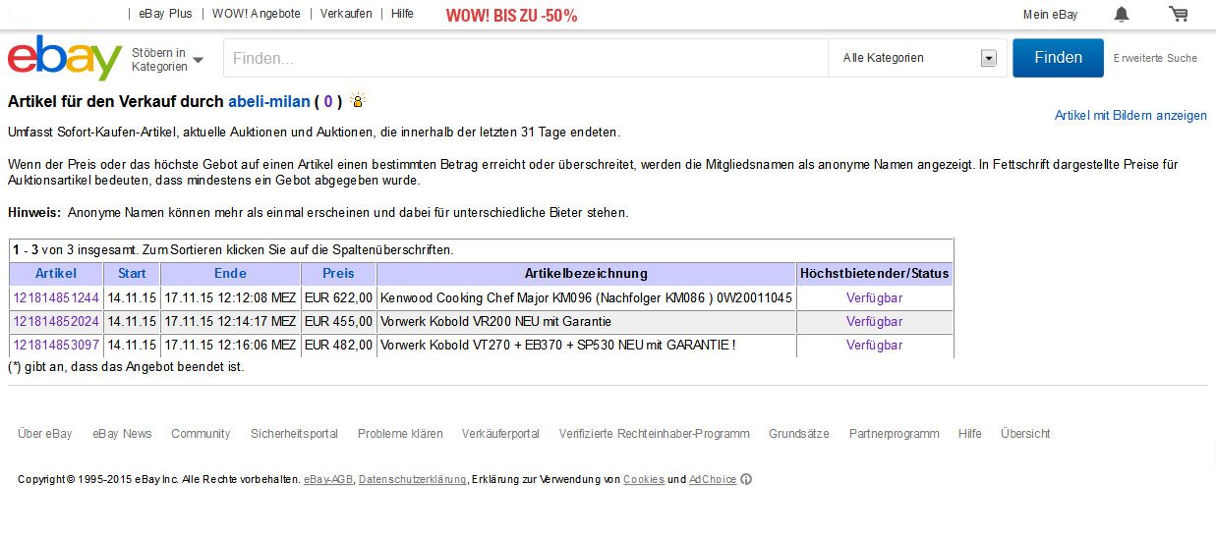This screenshot has height=536, width=1216.
Task: Open WOW! Angebote in top menu
Action: point(257,14)
